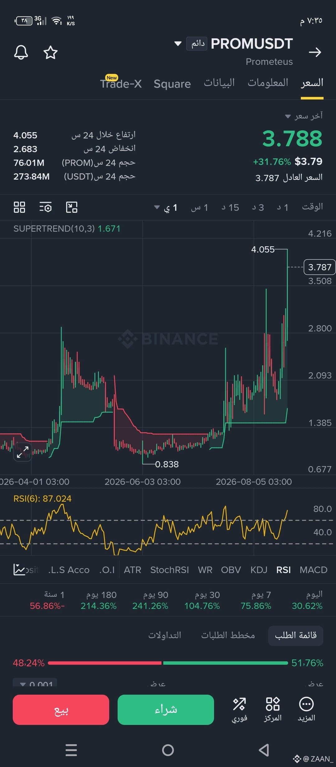Screen dimensions: 336x767
Task: Select the L.S Acco indicator
Action: pos(69,570)
